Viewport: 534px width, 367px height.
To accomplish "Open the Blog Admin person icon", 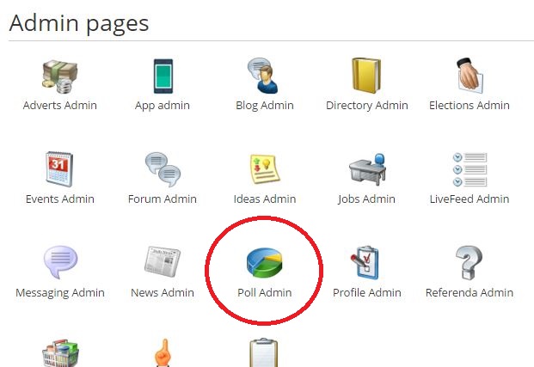I will tap(262, 76).
